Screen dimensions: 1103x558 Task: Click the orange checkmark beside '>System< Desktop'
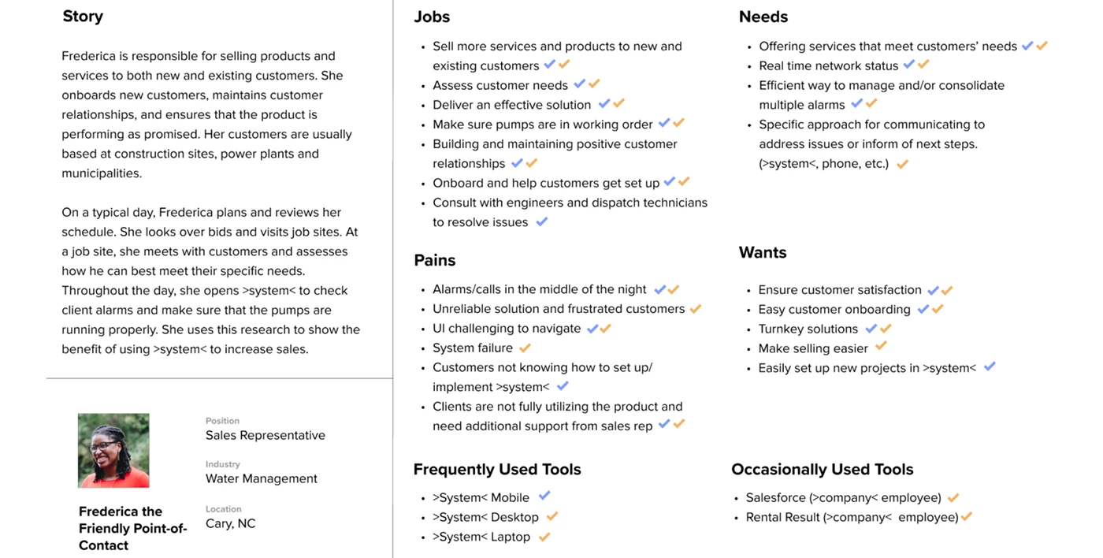[552, 516]
